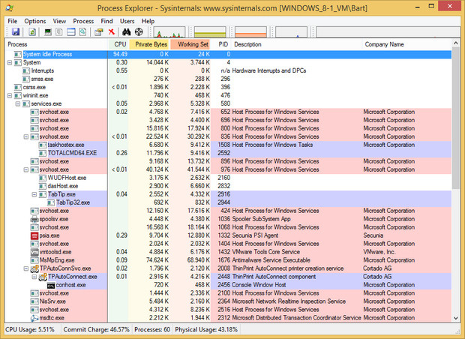465x339 pixels.
Task: Click 'Physical Usage: 43.18%' in status bar
Action: point(206,329)
